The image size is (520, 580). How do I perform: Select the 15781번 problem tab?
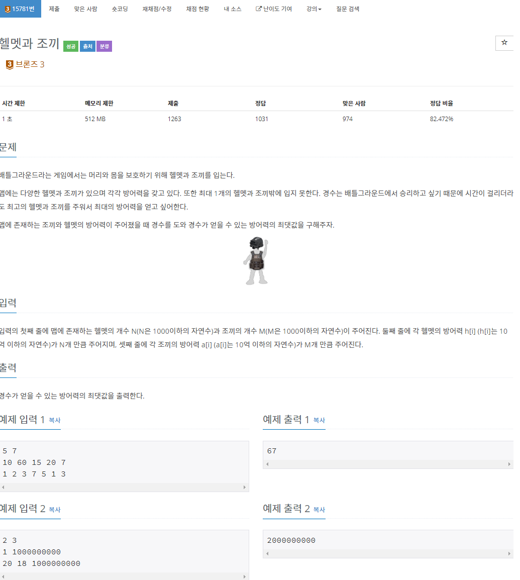coord(20,9)
